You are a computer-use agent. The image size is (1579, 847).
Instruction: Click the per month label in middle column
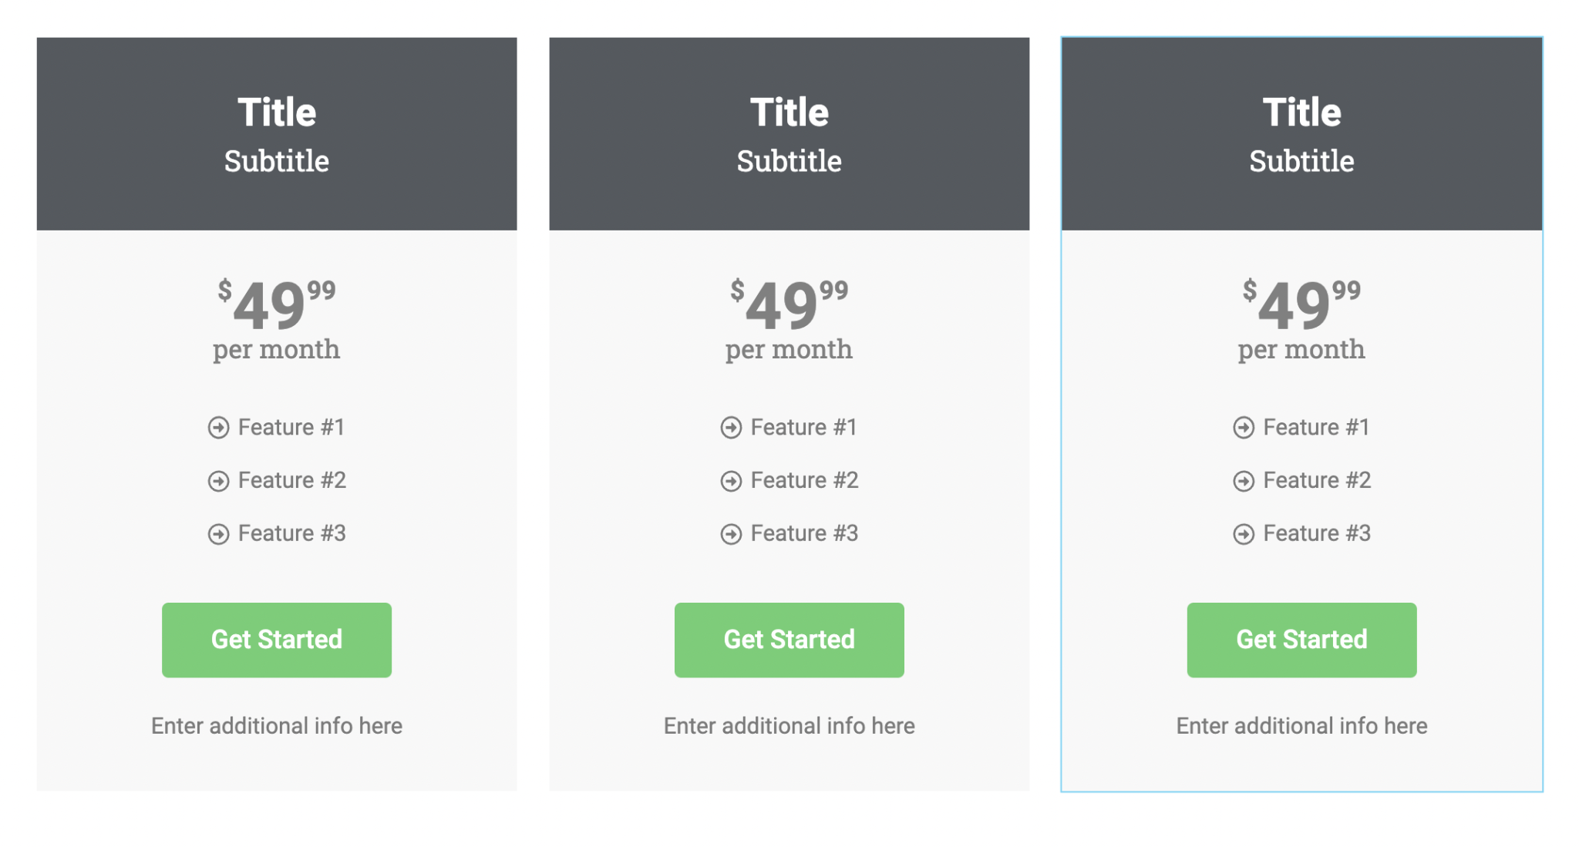[788, 349]
